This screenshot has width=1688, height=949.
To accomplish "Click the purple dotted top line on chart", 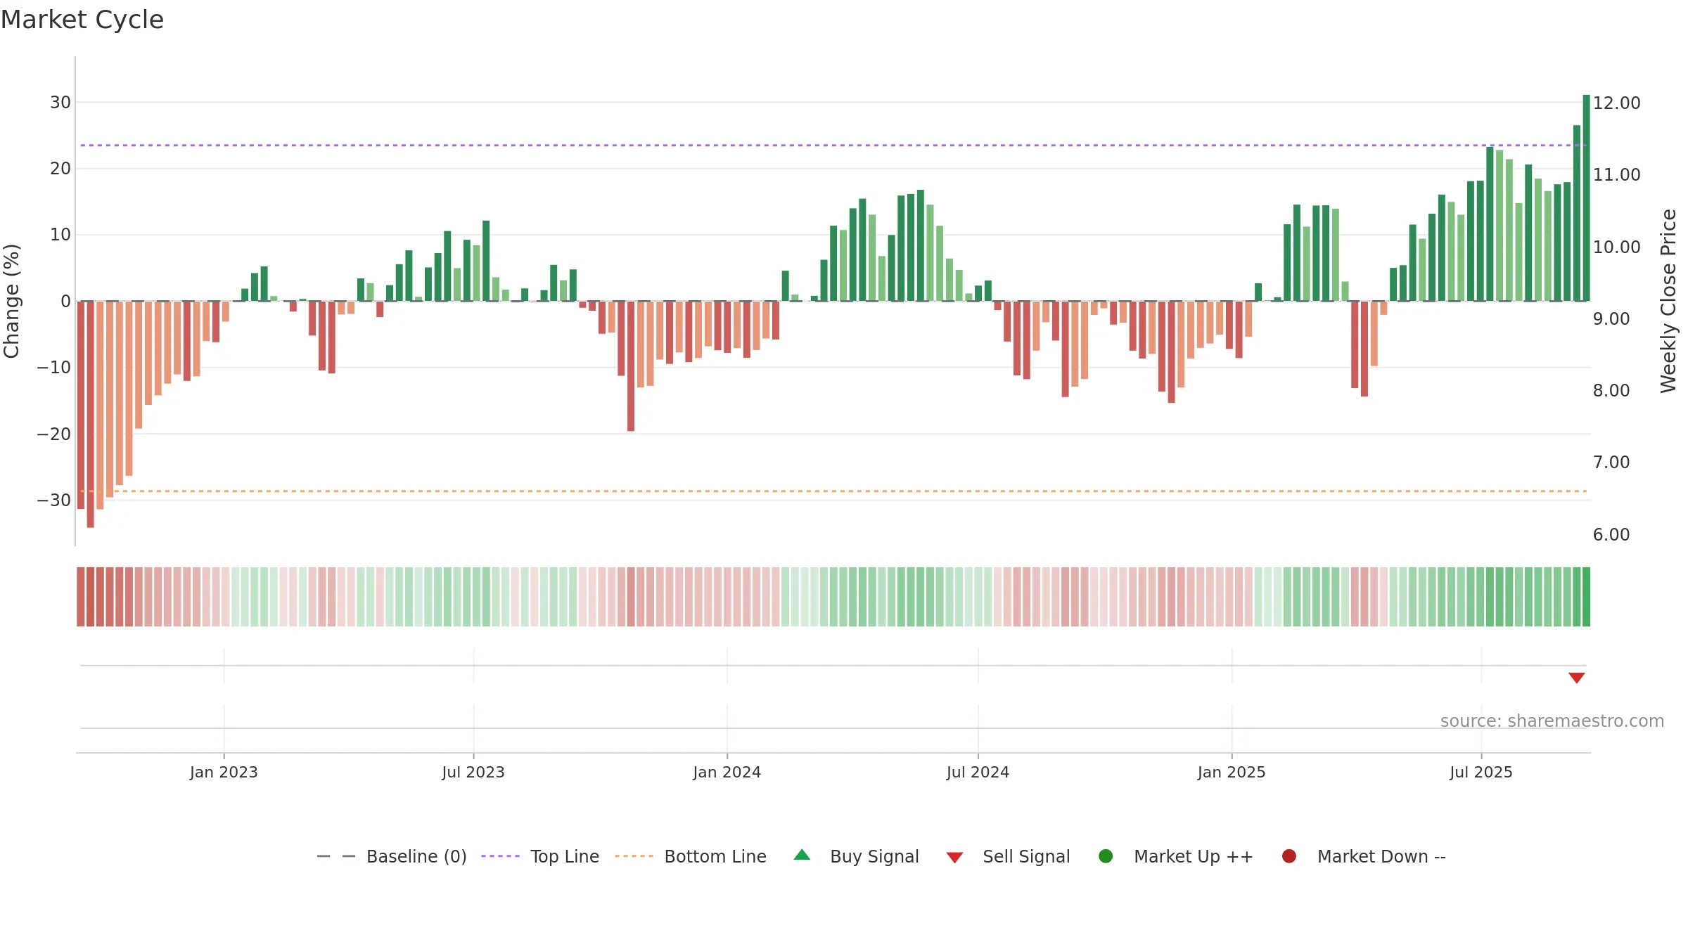I will click(x=833, y=146).
